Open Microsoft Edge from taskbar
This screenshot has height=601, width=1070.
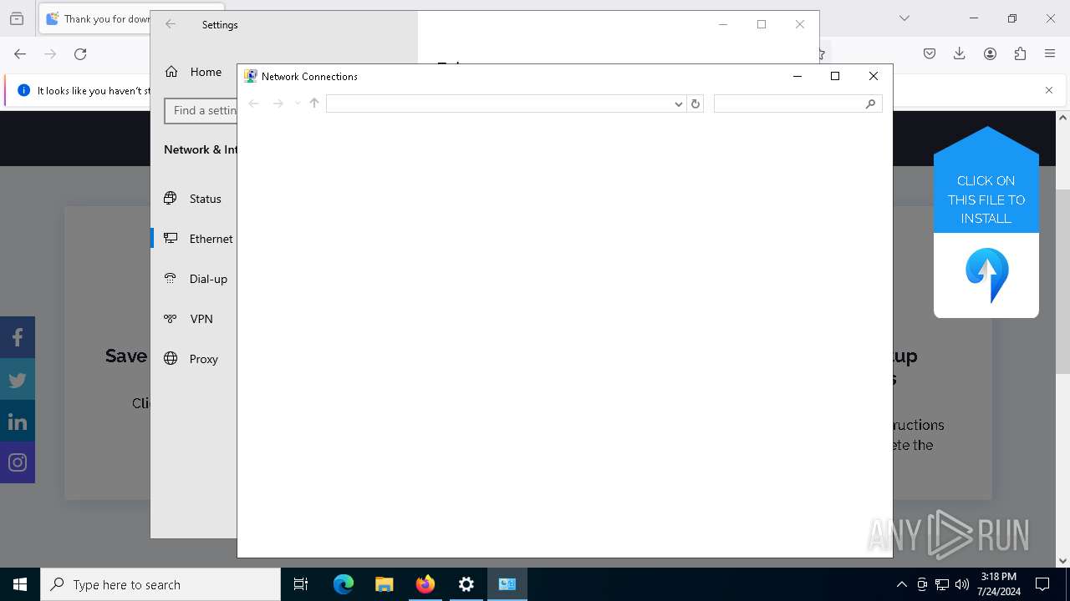point(344,584)
